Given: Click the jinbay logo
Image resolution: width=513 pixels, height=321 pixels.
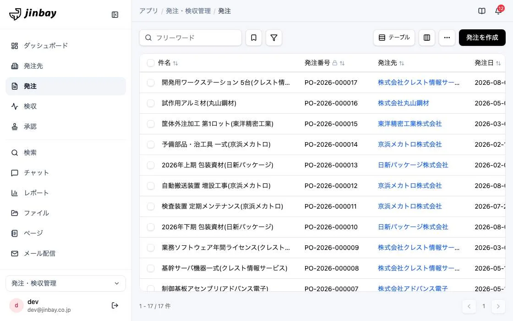Looking at the screenshot, I should pos(33,14).
